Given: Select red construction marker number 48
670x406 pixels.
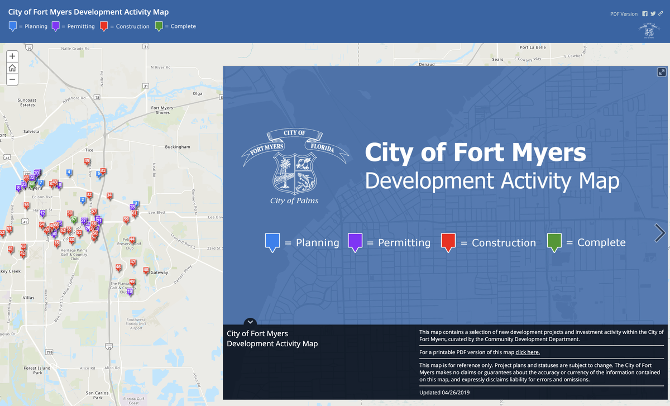Looking at the screenshot, I should [146, 271].
